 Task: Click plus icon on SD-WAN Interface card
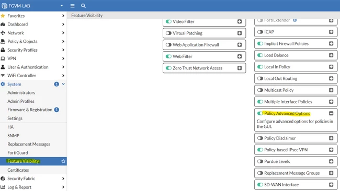[x=331, y=185]
